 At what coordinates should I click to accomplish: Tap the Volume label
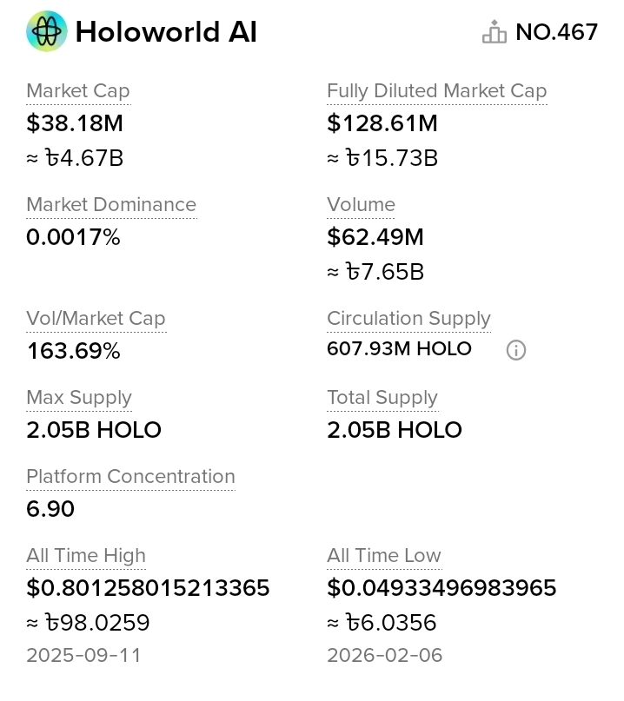coord(361,205)
